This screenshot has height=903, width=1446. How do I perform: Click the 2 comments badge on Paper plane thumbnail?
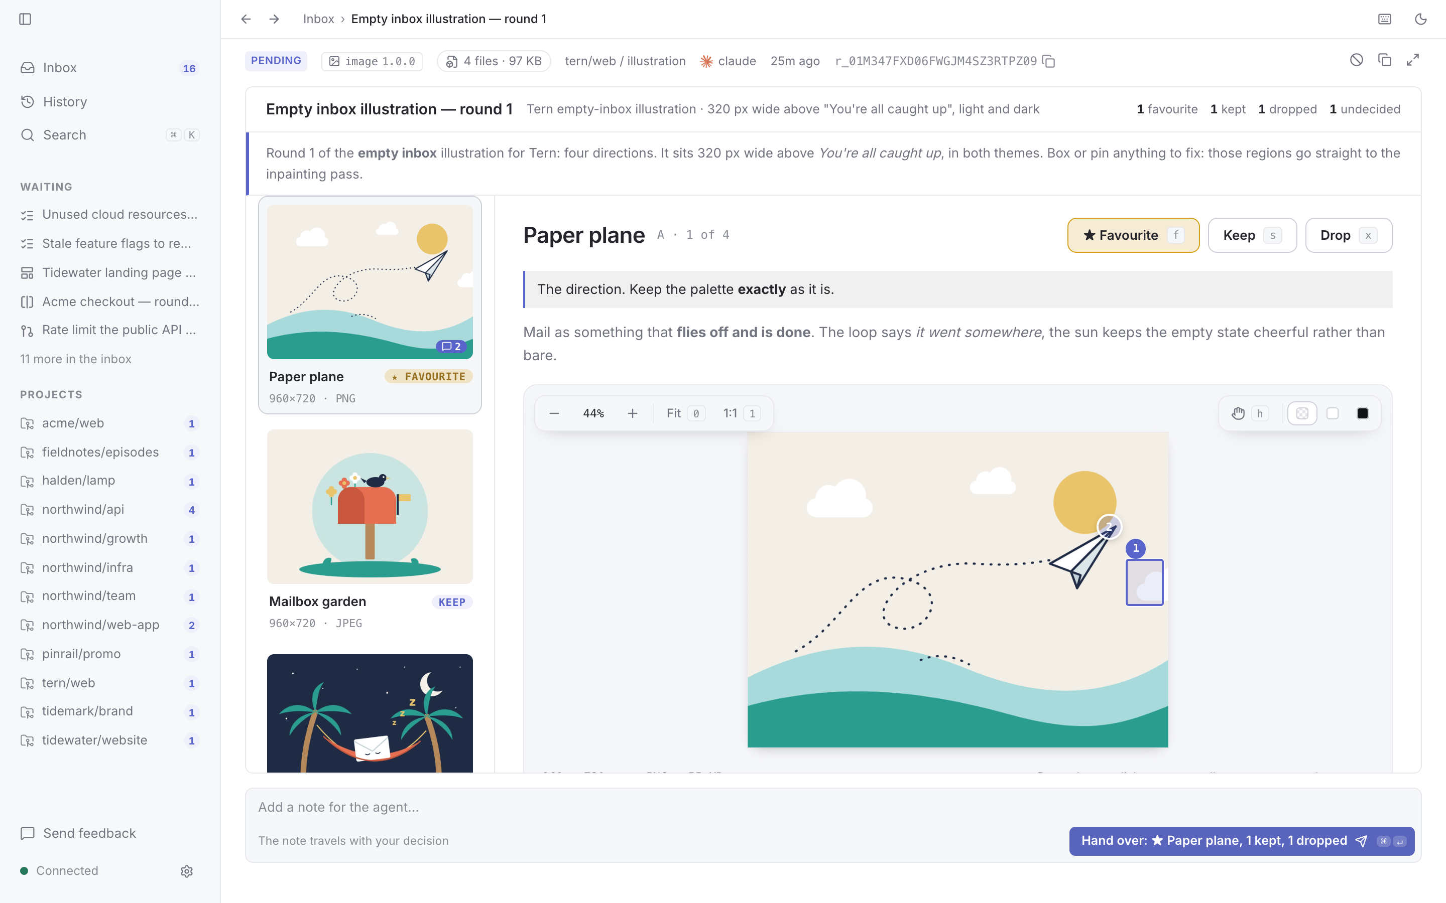tap(451, 346)
